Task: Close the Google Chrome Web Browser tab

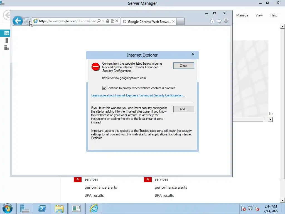Action: (x=173, y=22)
